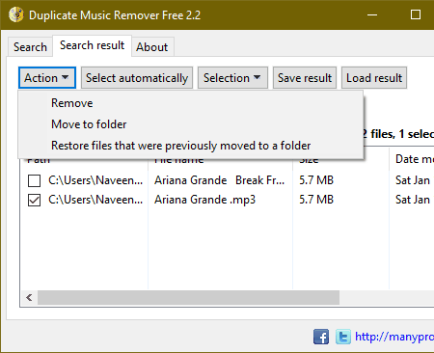Open the Twitter icon link
434x353 pixels.
[x=343, y=337]
